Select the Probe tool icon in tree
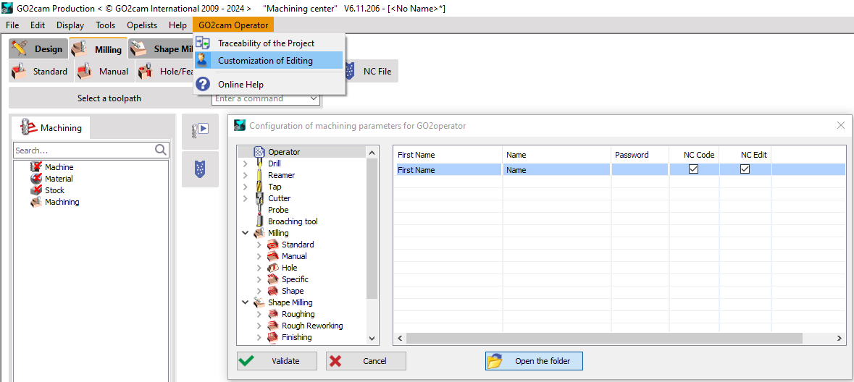Screen dimensions: 854x382 click(x=259, y=210)
